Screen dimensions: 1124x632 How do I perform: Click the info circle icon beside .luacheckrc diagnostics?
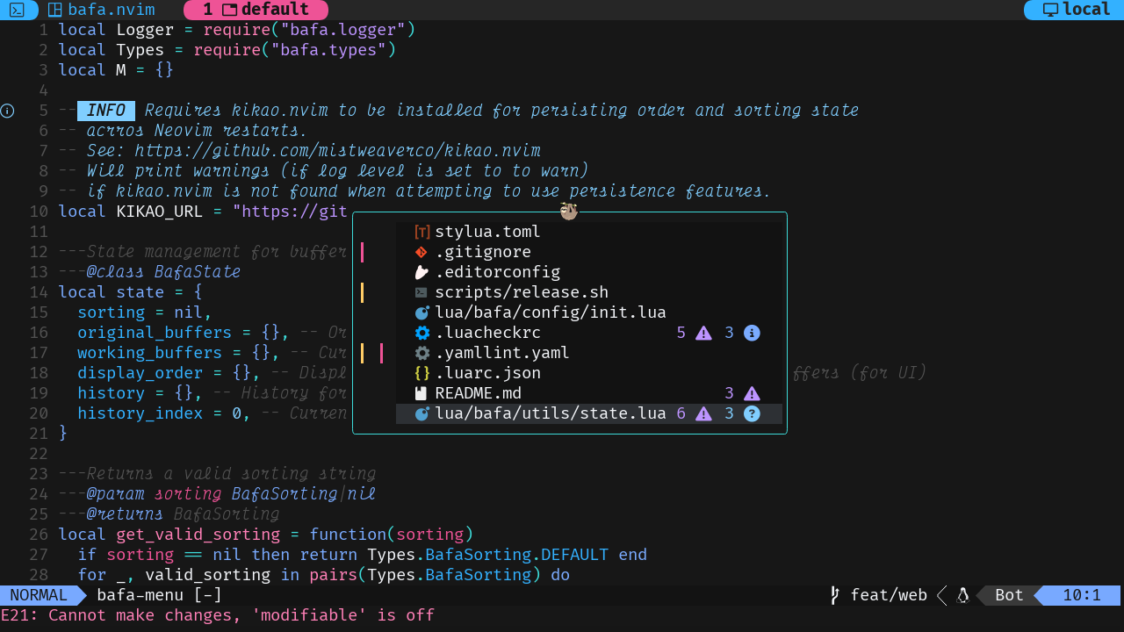(752, 333)
